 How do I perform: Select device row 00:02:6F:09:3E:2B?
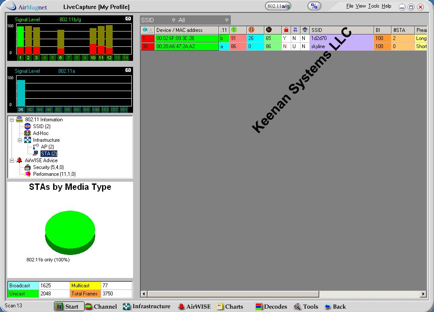[x=187, y=38]
